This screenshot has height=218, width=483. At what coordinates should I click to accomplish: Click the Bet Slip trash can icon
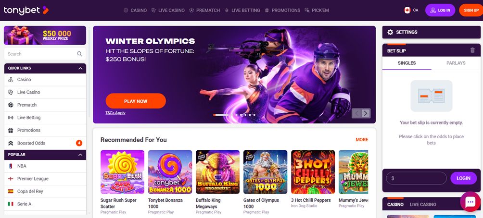point(472,50)
